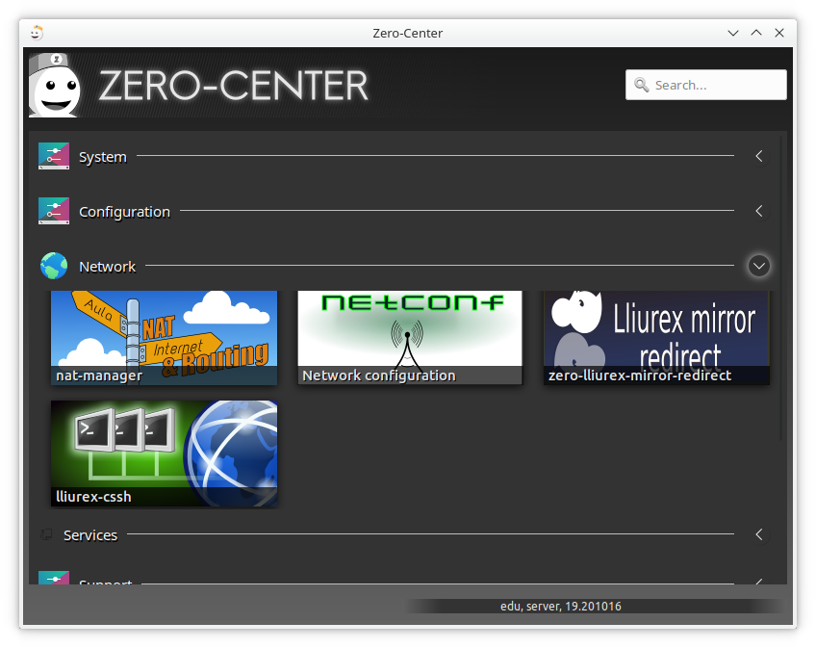The height and width of the screenshot is (648, 816).
Task: Click the vertical scrollbar on the right
Action: (x=780, y=289)
